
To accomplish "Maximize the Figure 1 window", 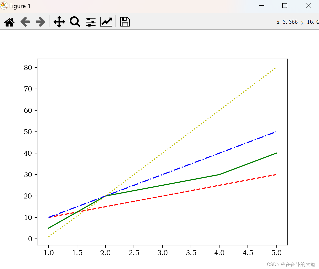I will click(285, 6).
